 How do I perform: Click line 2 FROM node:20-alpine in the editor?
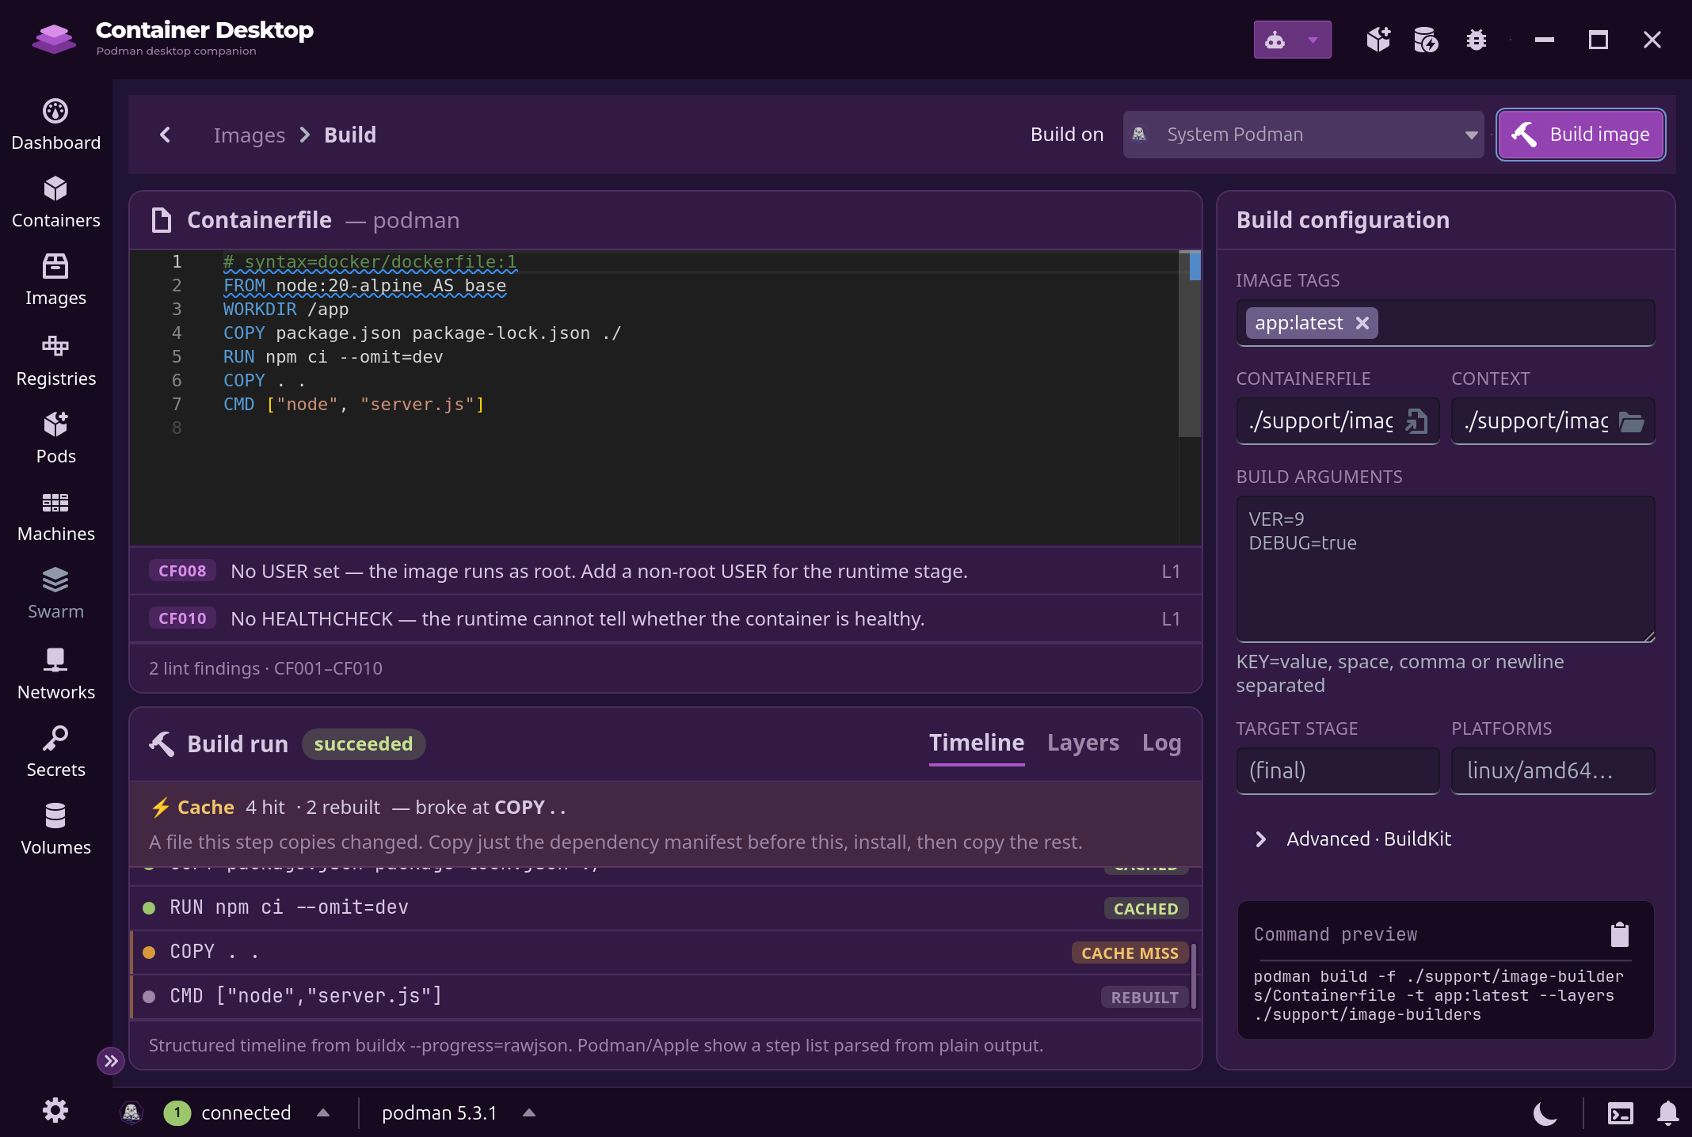(x=364, y=286)
